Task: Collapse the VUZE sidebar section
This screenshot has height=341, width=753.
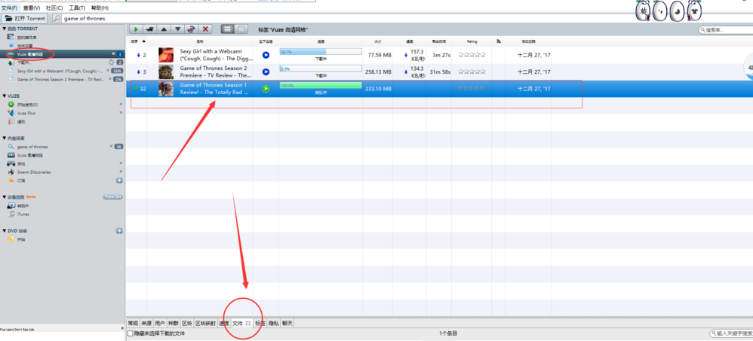Action: (4, 96)
